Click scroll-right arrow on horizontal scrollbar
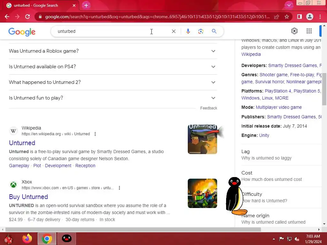The height and width of the screenshot is (245, 327). [x=319, y=230]
